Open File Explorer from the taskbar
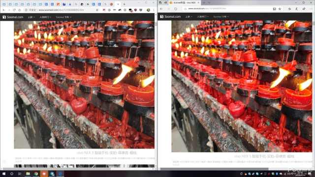 (28, 174)
